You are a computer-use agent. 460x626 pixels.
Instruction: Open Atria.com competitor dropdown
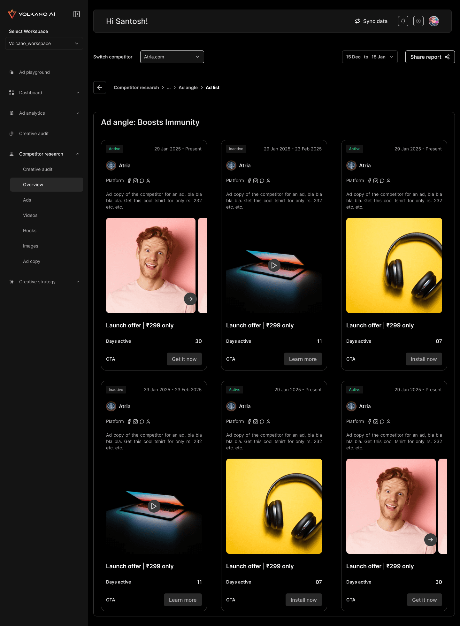pos(172,57)
